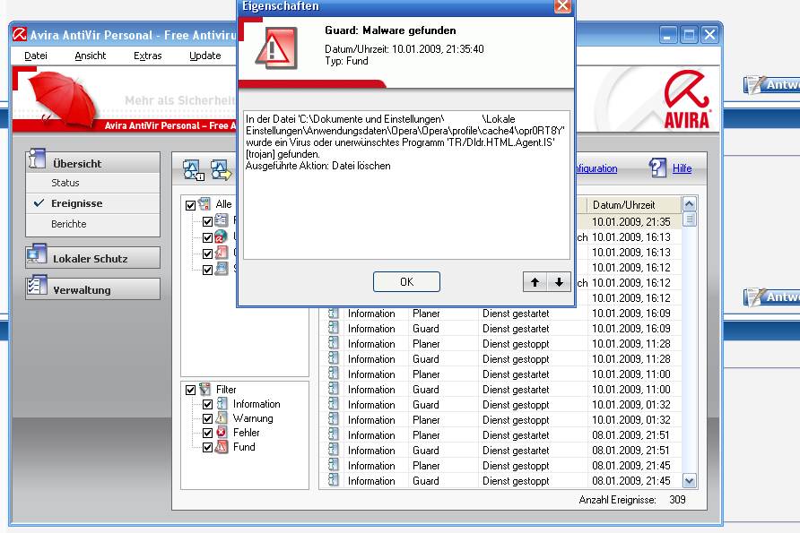This screenshot has height=533, width=800.
Task: Click the globe Updater module icon in the tree
Action: [x=221, y=236]
